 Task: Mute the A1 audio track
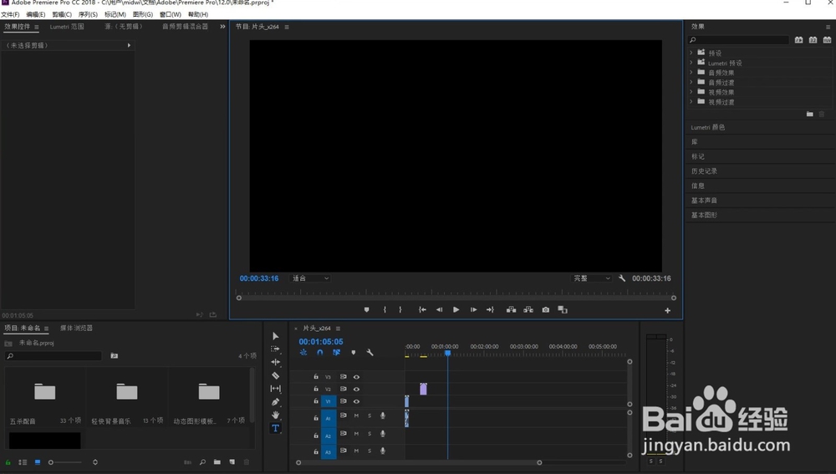356,415
